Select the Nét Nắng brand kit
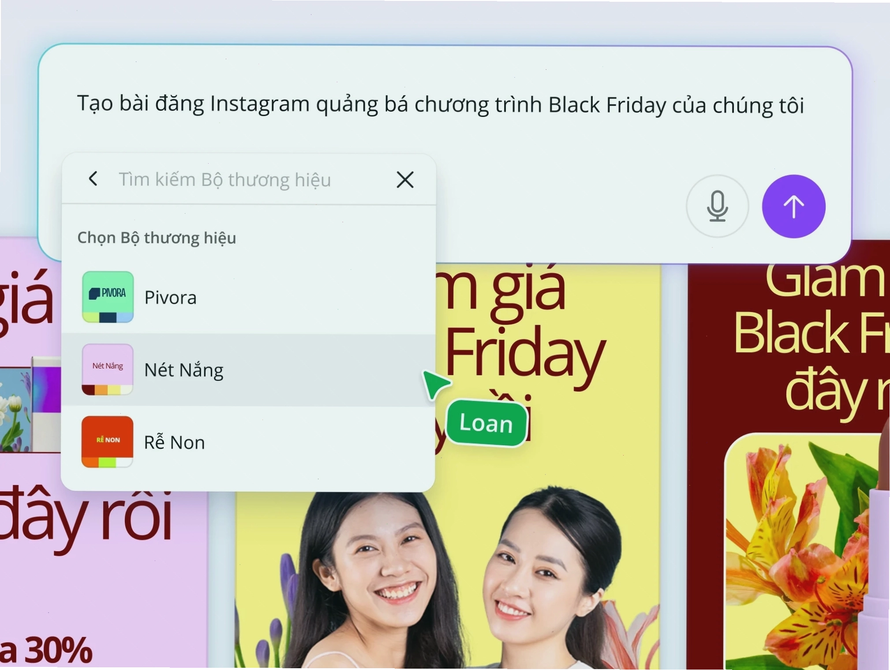Screen dimensions: 890x670 coord(248,370)
